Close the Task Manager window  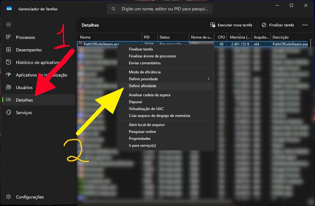[306, 5]
